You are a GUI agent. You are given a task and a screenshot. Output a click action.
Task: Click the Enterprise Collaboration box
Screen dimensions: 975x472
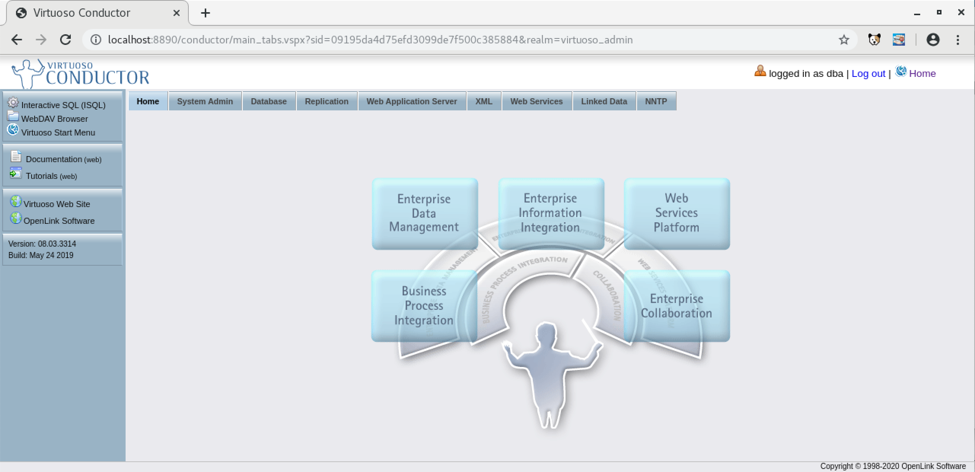coord(677,306)
